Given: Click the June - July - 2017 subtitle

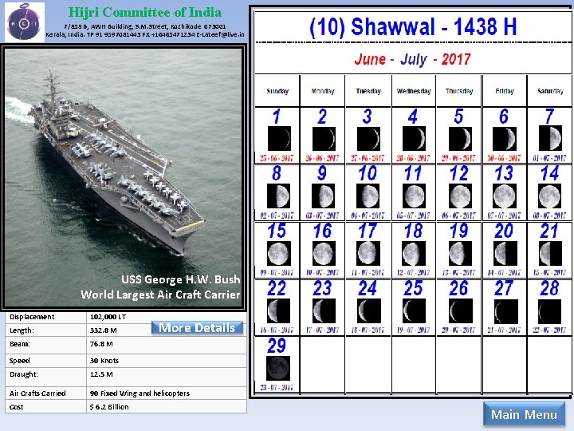Looking at the screenshot, I should (412, 59).
